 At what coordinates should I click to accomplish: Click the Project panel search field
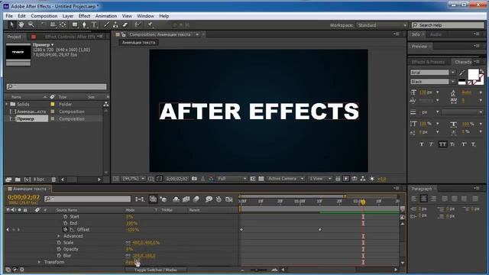(57, 86)
